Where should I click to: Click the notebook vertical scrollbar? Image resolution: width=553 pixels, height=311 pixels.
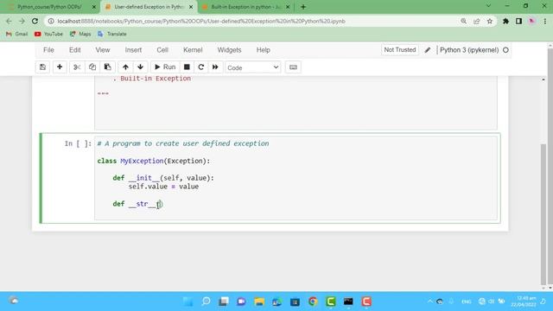[x=543, y=213]
